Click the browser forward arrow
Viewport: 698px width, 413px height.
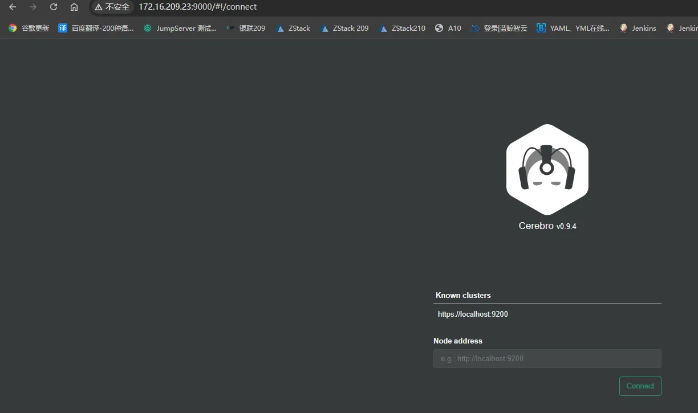click(33, 7)
